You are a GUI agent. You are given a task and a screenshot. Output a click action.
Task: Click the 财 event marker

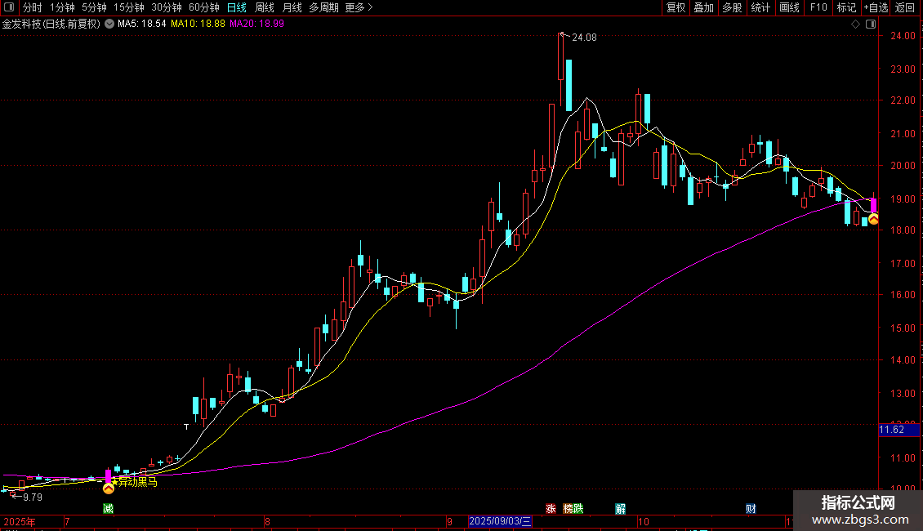click(751, 509)
